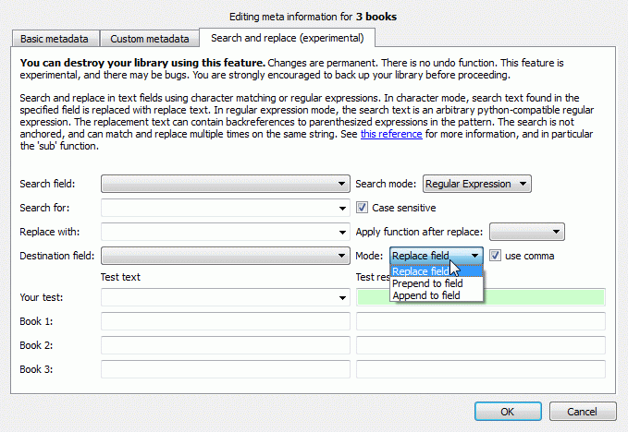Open the Search field dropdown

(x=225, y=184)
